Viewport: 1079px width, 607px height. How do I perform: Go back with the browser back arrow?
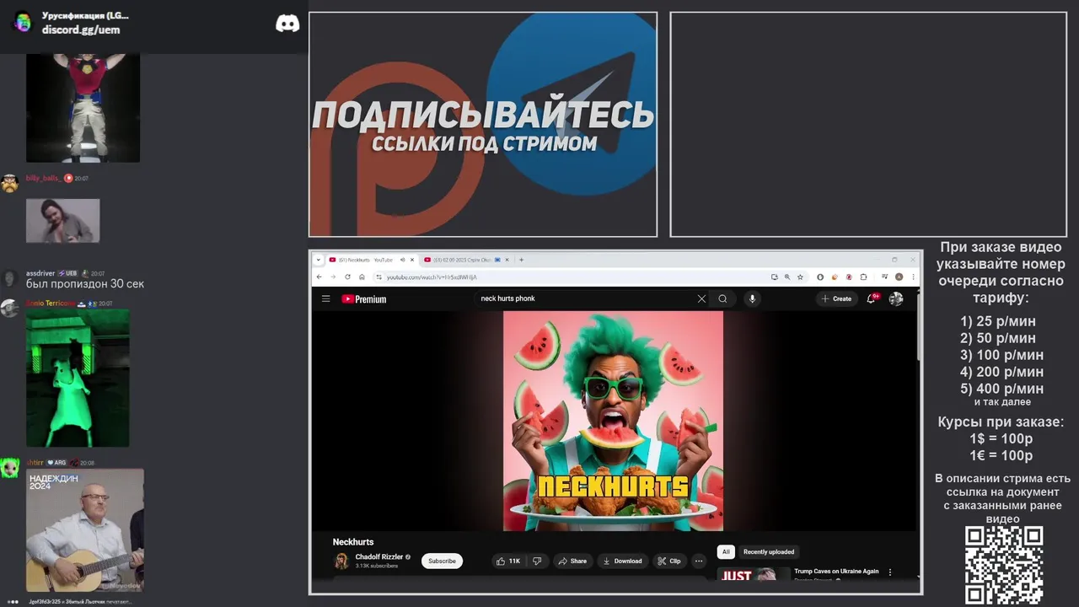pyautogui.click(x=319, y=277)
